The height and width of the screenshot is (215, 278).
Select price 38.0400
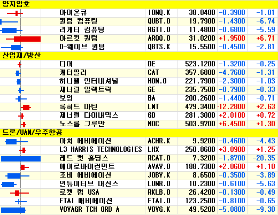click(202, 13)
